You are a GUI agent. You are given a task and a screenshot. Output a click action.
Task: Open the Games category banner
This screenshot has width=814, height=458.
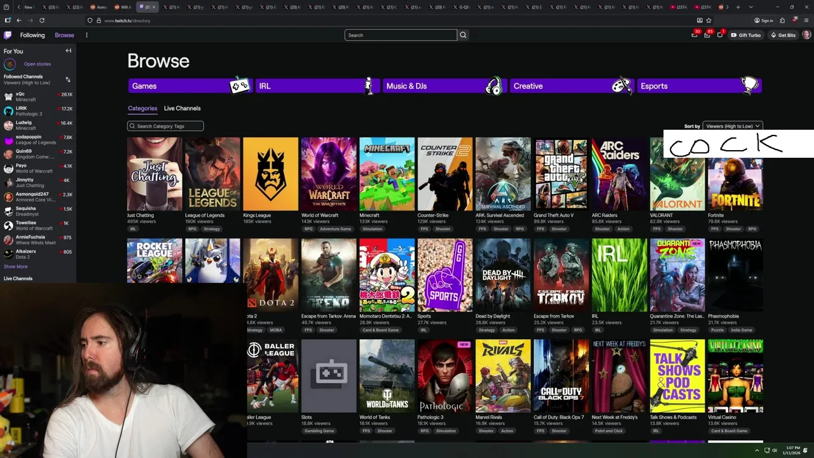pyautogui.click(x=190, y=86)
